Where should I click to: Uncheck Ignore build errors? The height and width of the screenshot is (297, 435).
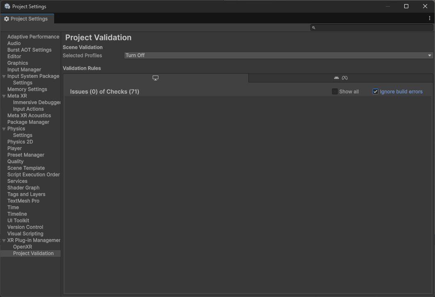pos(375,91)
